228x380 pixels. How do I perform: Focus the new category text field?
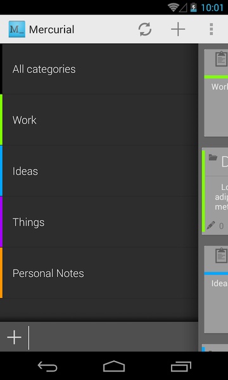(113, 338)
